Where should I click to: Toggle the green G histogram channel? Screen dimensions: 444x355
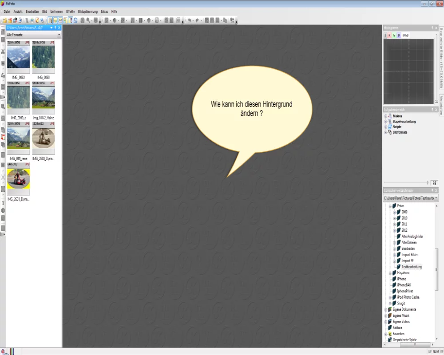pyautogui.click(x=394, y=35)
